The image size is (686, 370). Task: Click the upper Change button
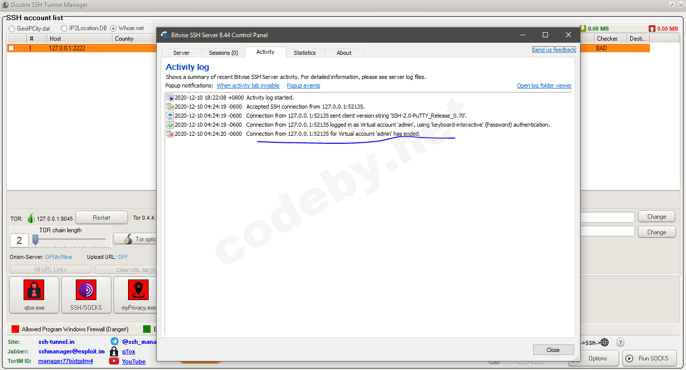(x=656, y=217)
